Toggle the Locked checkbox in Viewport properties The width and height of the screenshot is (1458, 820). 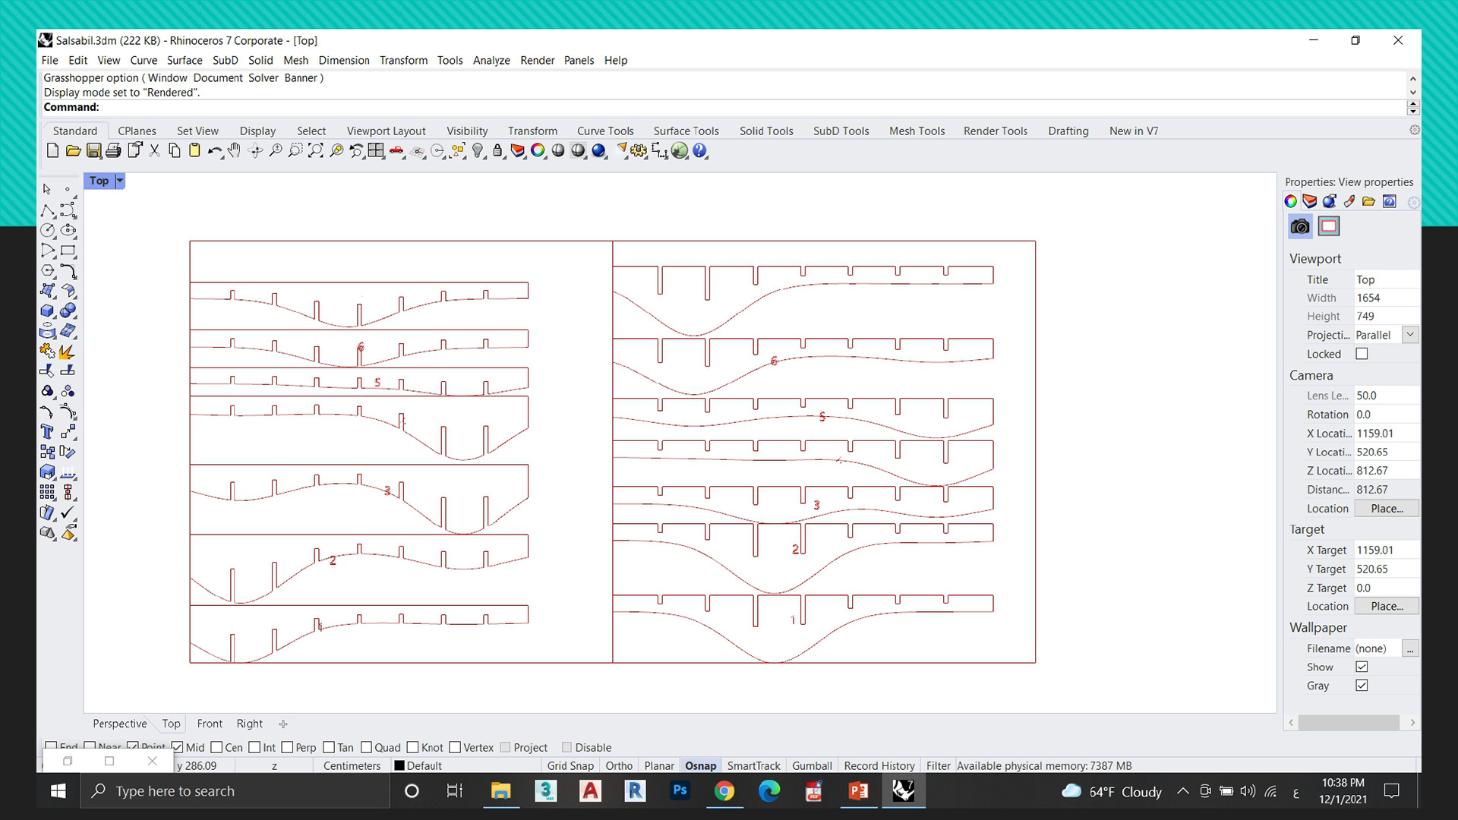coord(1362,354)
